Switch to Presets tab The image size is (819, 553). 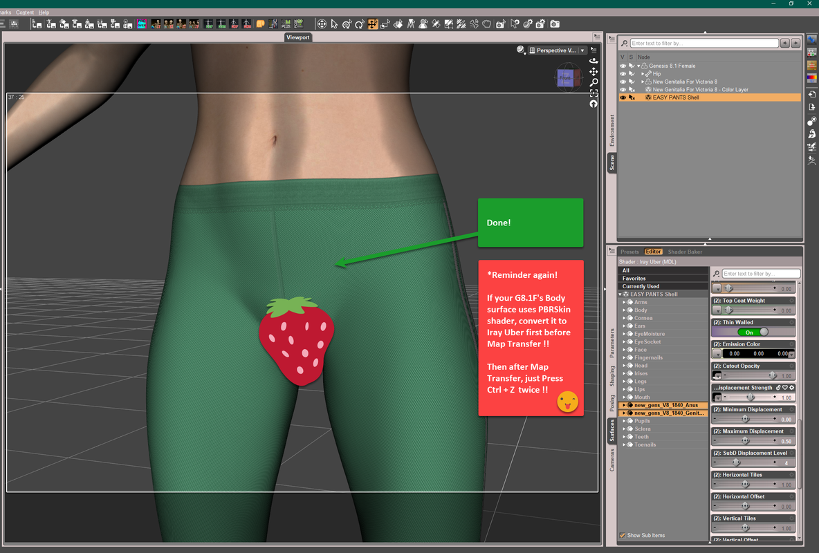(x=629, y=252)
